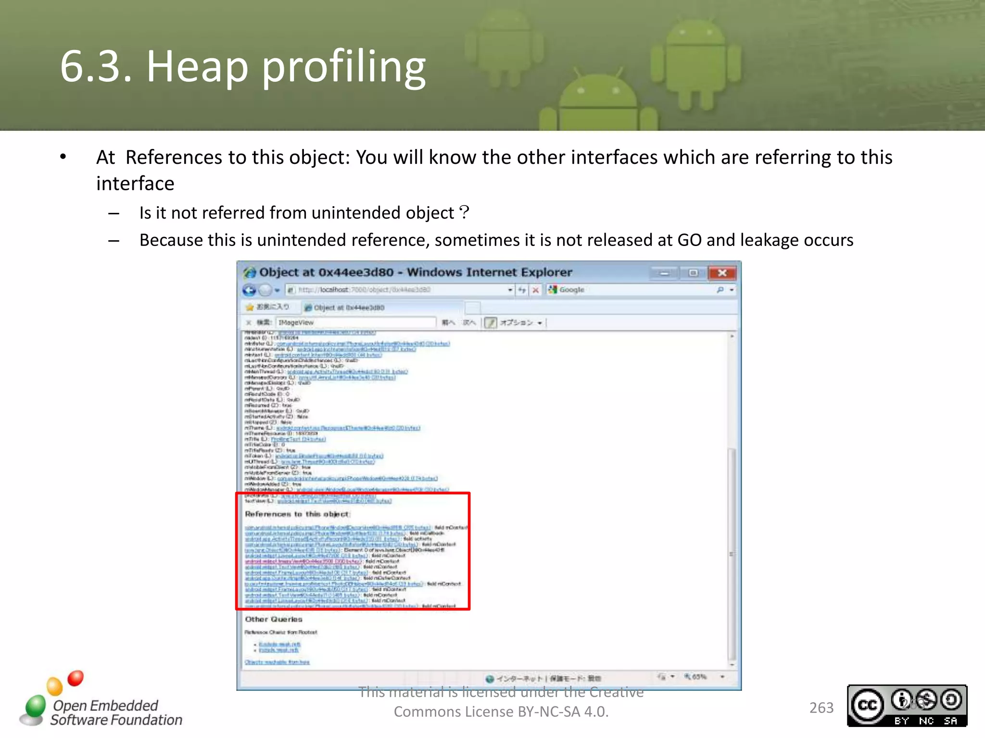This screenshot has width=985, height=738.
Task: Open the find bar options (オプション) dropdown
Action: [x=521, y=322]
